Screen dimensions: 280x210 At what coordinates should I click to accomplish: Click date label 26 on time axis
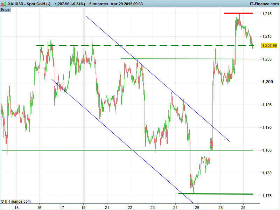(x=197, y=207)
